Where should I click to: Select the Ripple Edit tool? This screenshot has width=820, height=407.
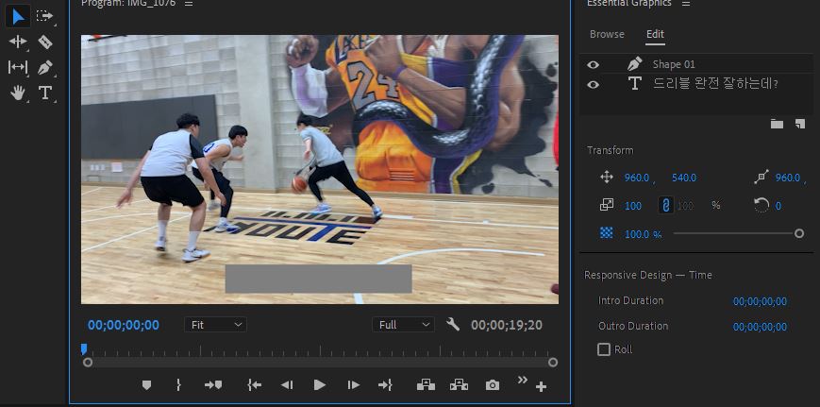18,42
